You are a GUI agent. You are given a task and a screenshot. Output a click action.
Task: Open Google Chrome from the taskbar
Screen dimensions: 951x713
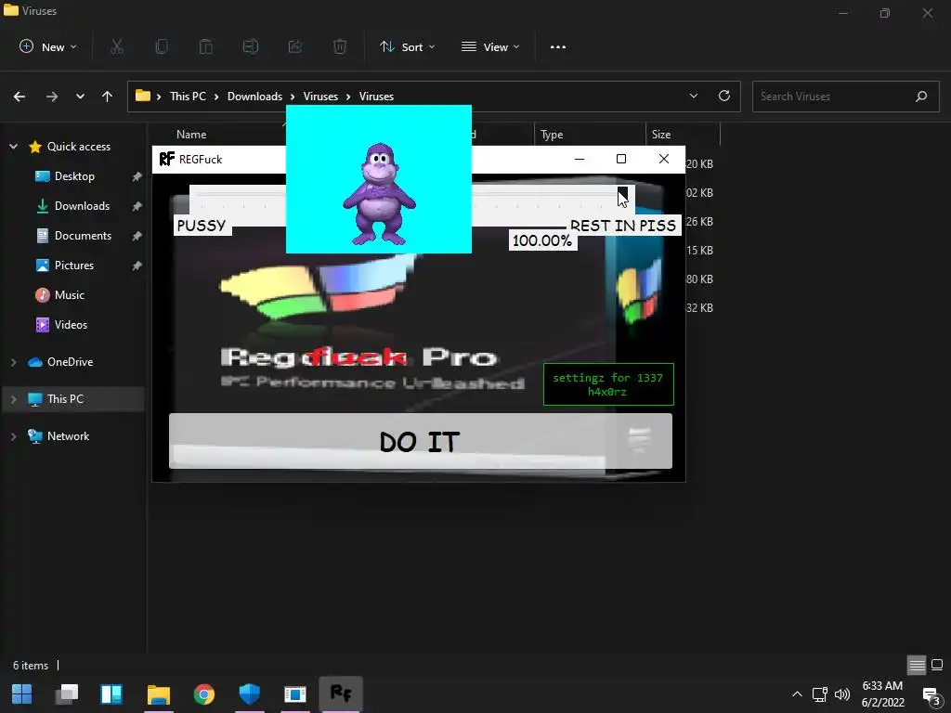(x=204, y=694)
